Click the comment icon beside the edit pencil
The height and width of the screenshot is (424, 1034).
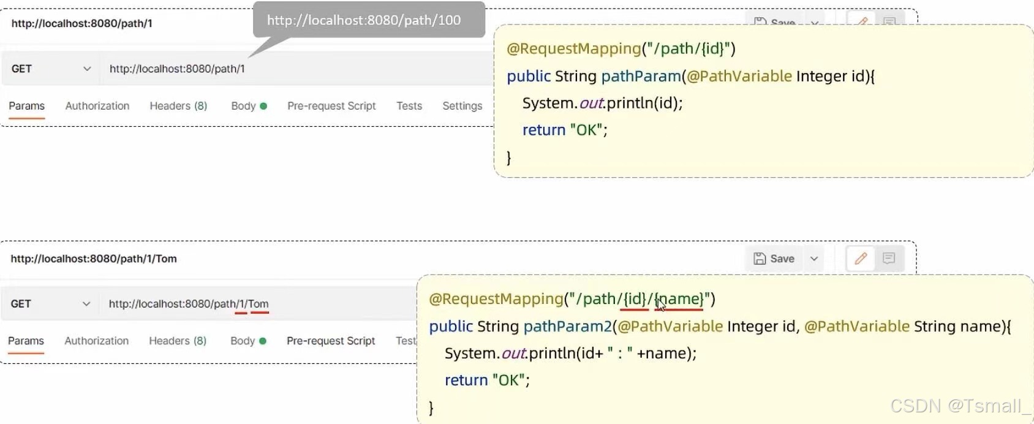tap(889, 259)
